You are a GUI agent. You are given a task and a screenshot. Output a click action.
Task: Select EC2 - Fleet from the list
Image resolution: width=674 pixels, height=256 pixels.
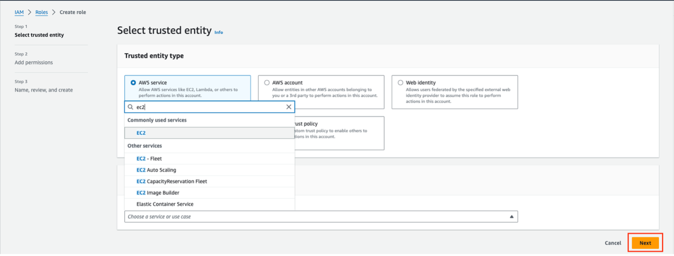click(149, 159)
